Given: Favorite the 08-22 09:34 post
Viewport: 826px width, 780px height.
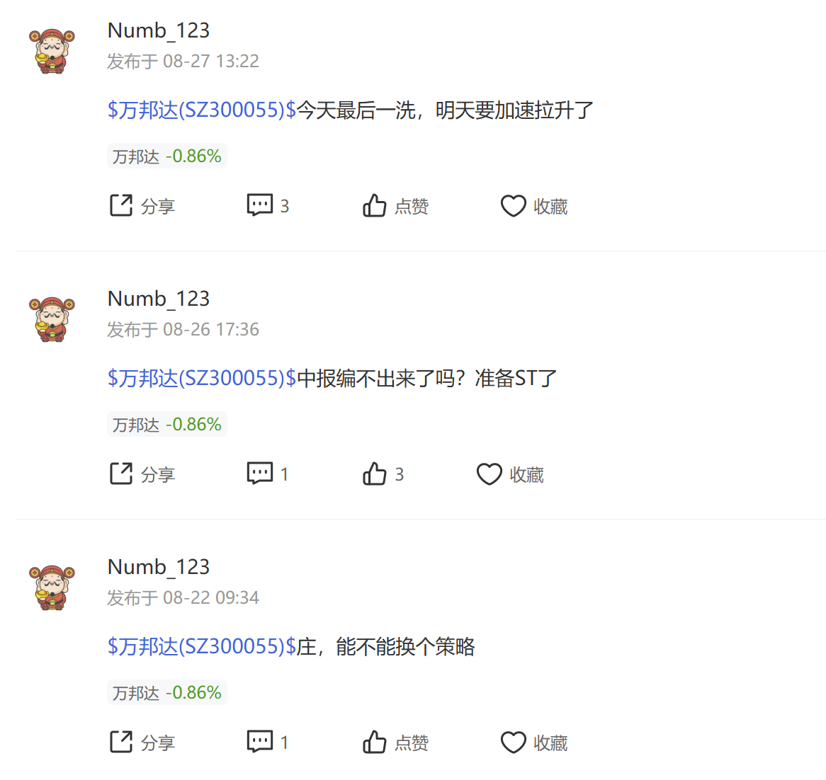Looking at the screenshot, I should 534,742.
